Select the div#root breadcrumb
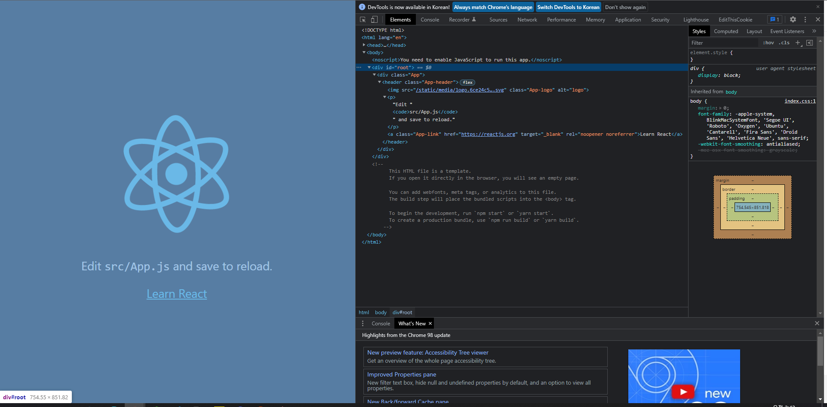The image size is (827, 407). [x=402, y=312]
